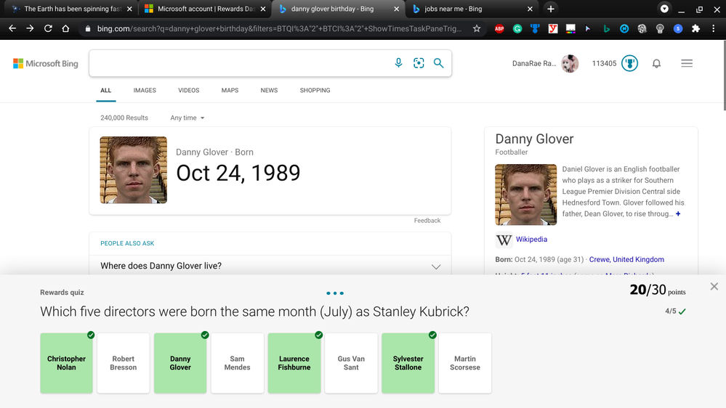Click the Wikipedia link

pyautogui.click(x=531, y=239)
